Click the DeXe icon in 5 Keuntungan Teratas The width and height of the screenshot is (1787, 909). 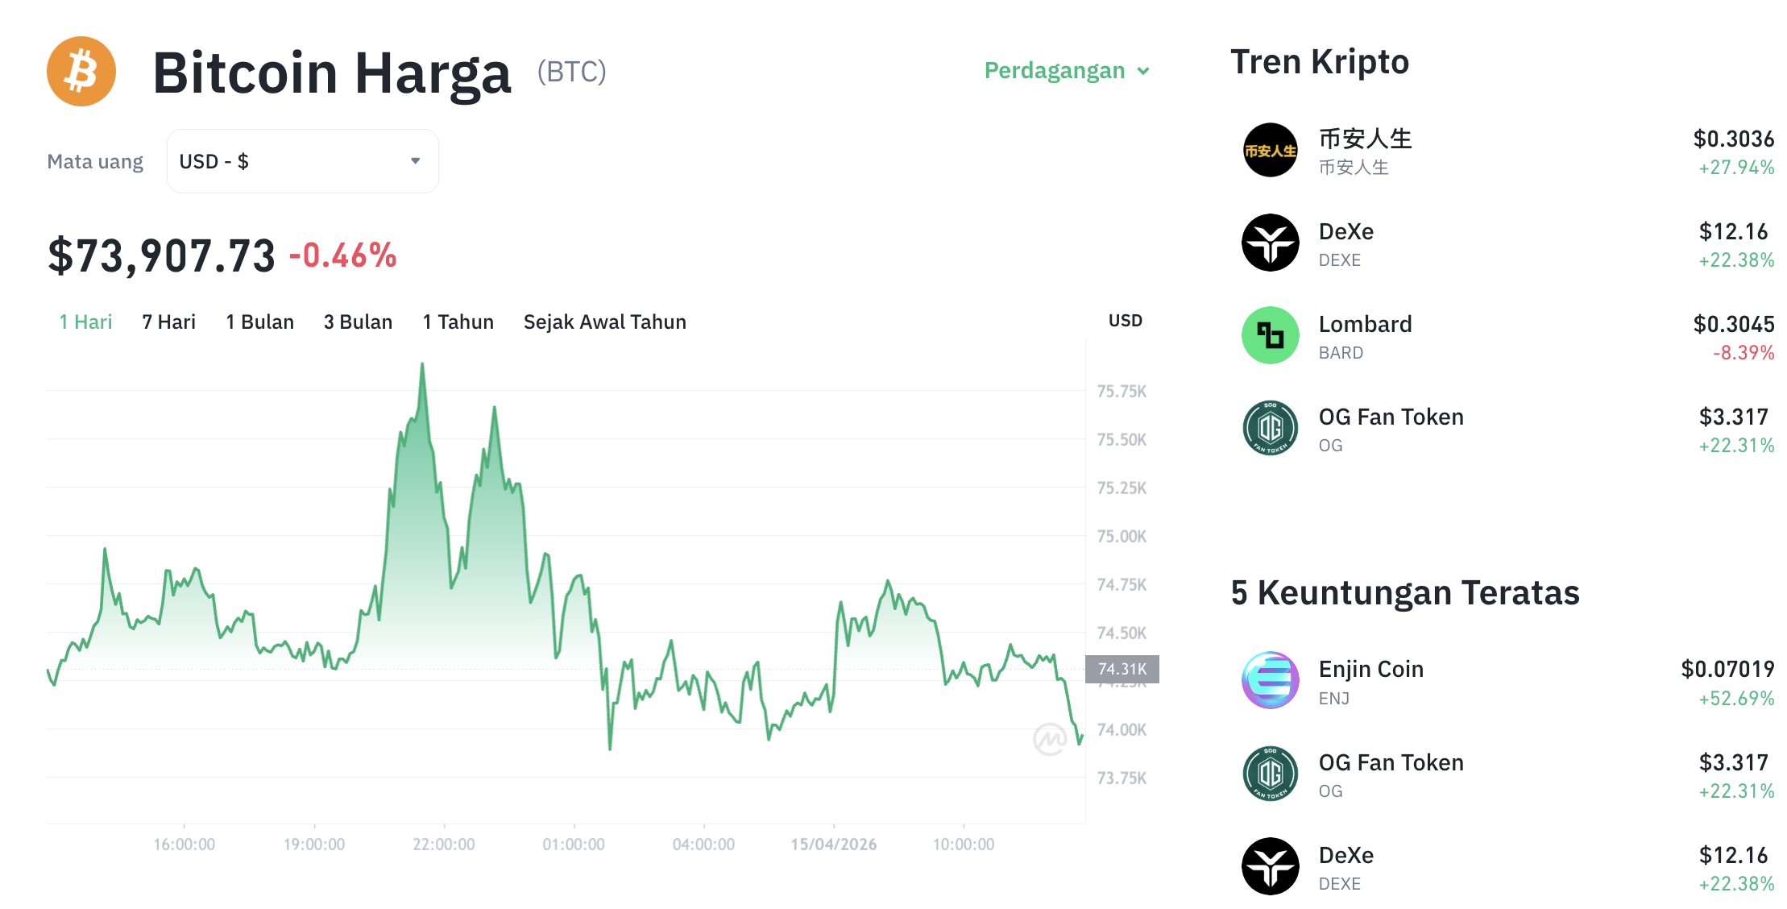tap(1270, 866)
